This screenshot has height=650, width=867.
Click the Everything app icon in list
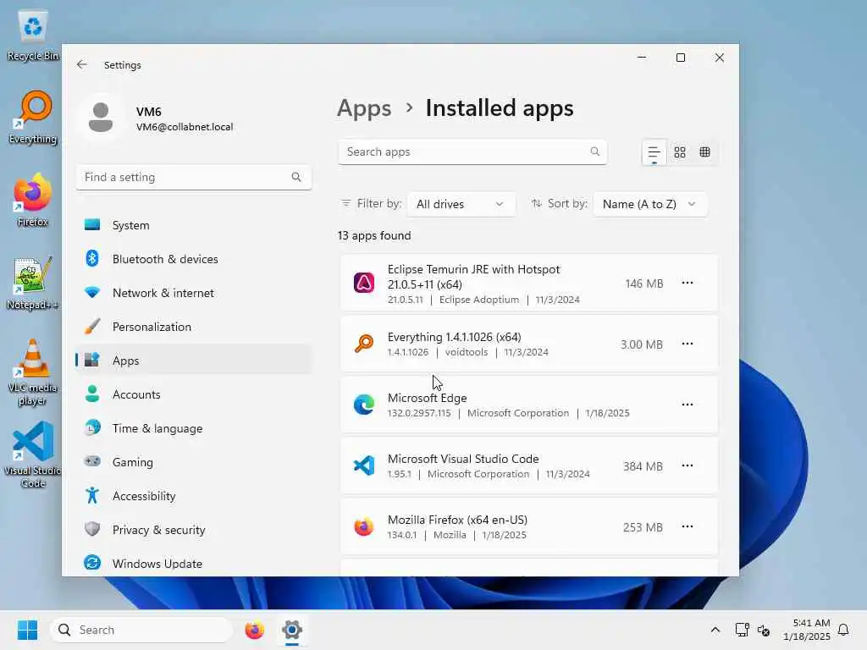364,344
